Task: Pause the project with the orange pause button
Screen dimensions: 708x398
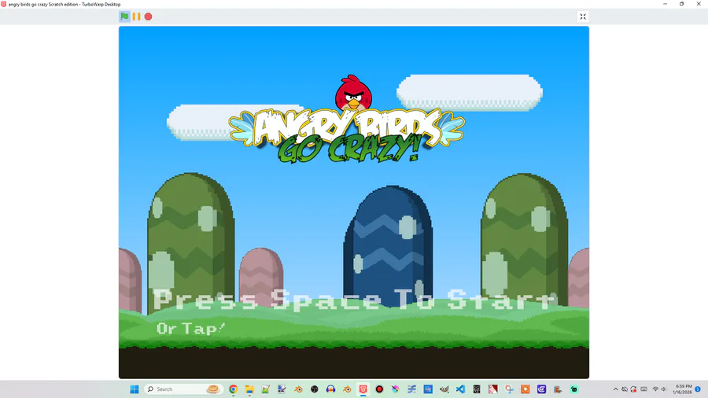Action: point(136,17)
